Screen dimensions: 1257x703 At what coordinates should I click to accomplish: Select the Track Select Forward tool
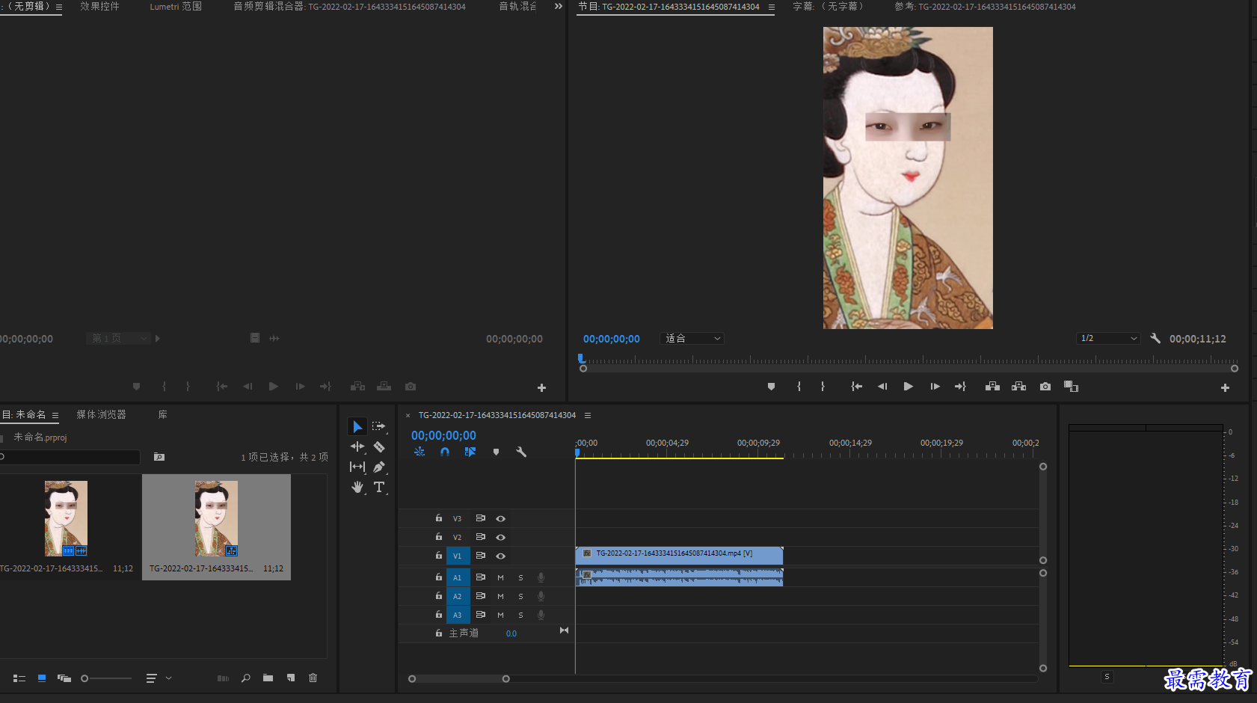coord(379,426)
